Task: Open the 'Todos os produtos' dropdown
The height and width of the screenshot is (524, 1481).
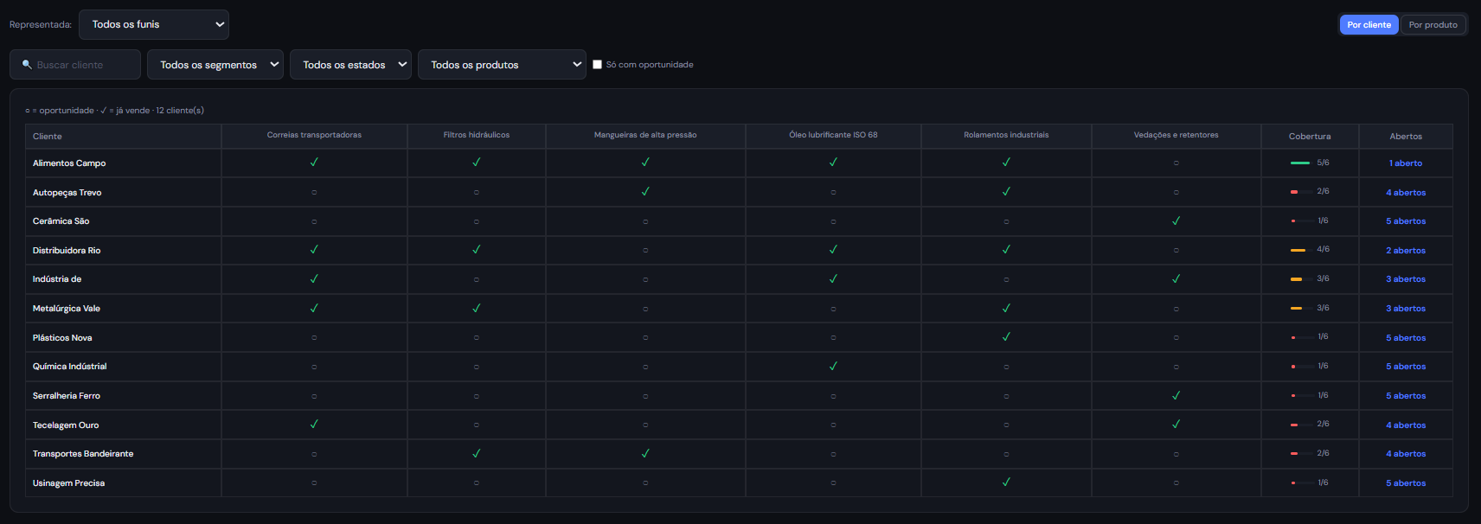Action: tap(502, 65)
